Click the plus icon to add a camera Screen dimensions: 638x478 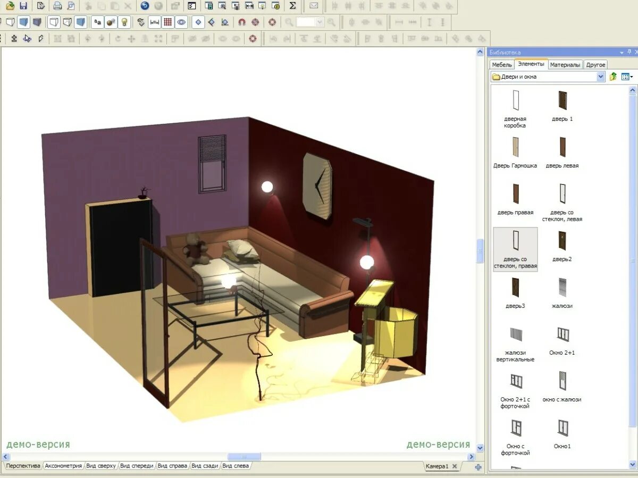tap(478, 467)
